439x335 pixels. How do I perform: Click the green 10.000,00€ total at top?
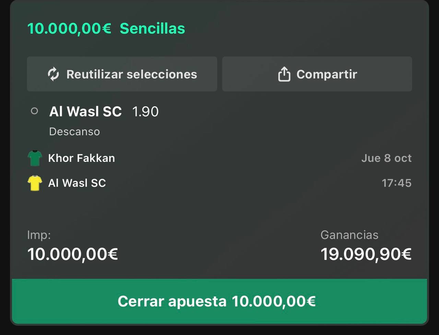(69, 28)
